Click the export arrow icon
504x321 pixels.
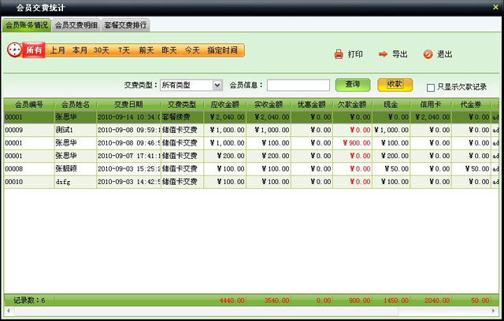[x=383, y=54]
